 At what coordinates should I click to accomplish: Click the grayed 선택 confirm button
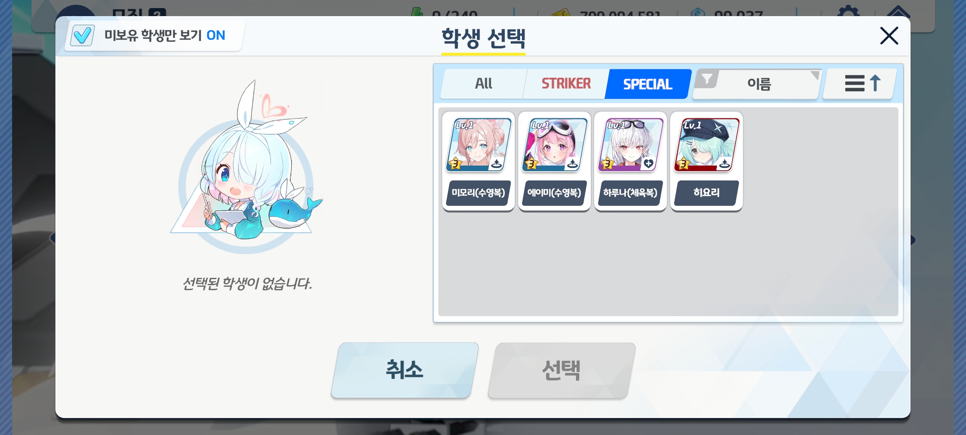coord(561,370)
